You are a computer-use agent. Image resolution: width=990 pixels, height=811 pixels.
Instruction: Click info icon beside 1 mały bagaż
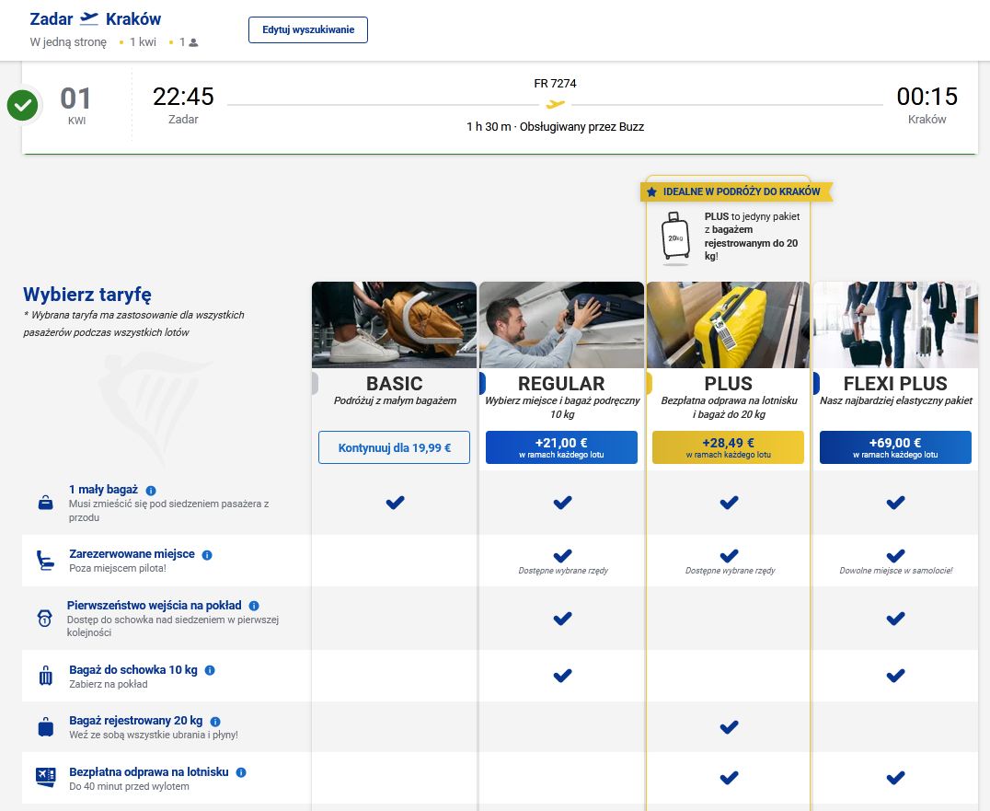pyautogui.click(x=151, y=491)
